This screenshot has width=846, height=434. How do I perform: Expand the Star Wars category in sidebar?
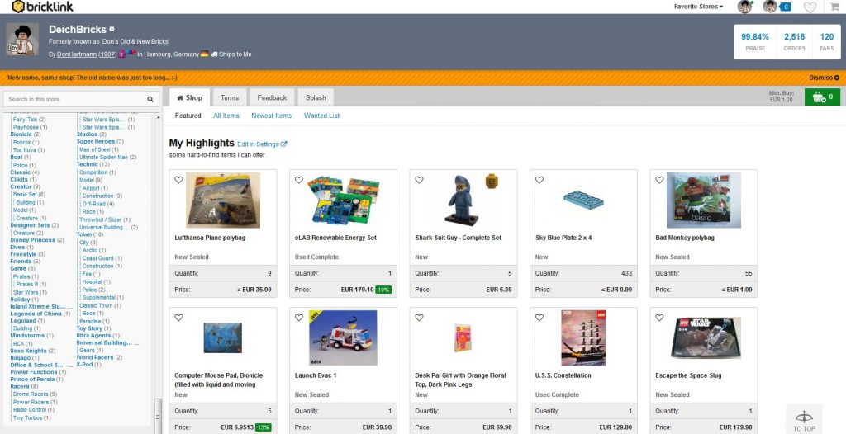(x=25, y=292)
